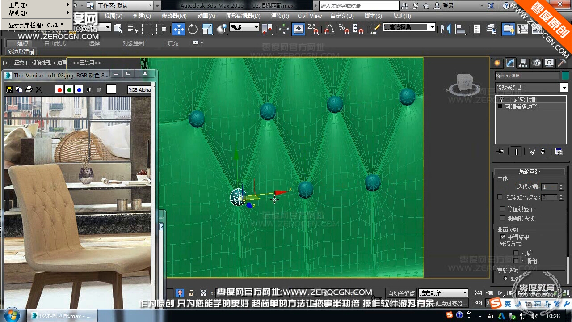Viewport: 572px width, 322px height.
Task: Toggle Show End Result icon
Action: pos(516,152)
